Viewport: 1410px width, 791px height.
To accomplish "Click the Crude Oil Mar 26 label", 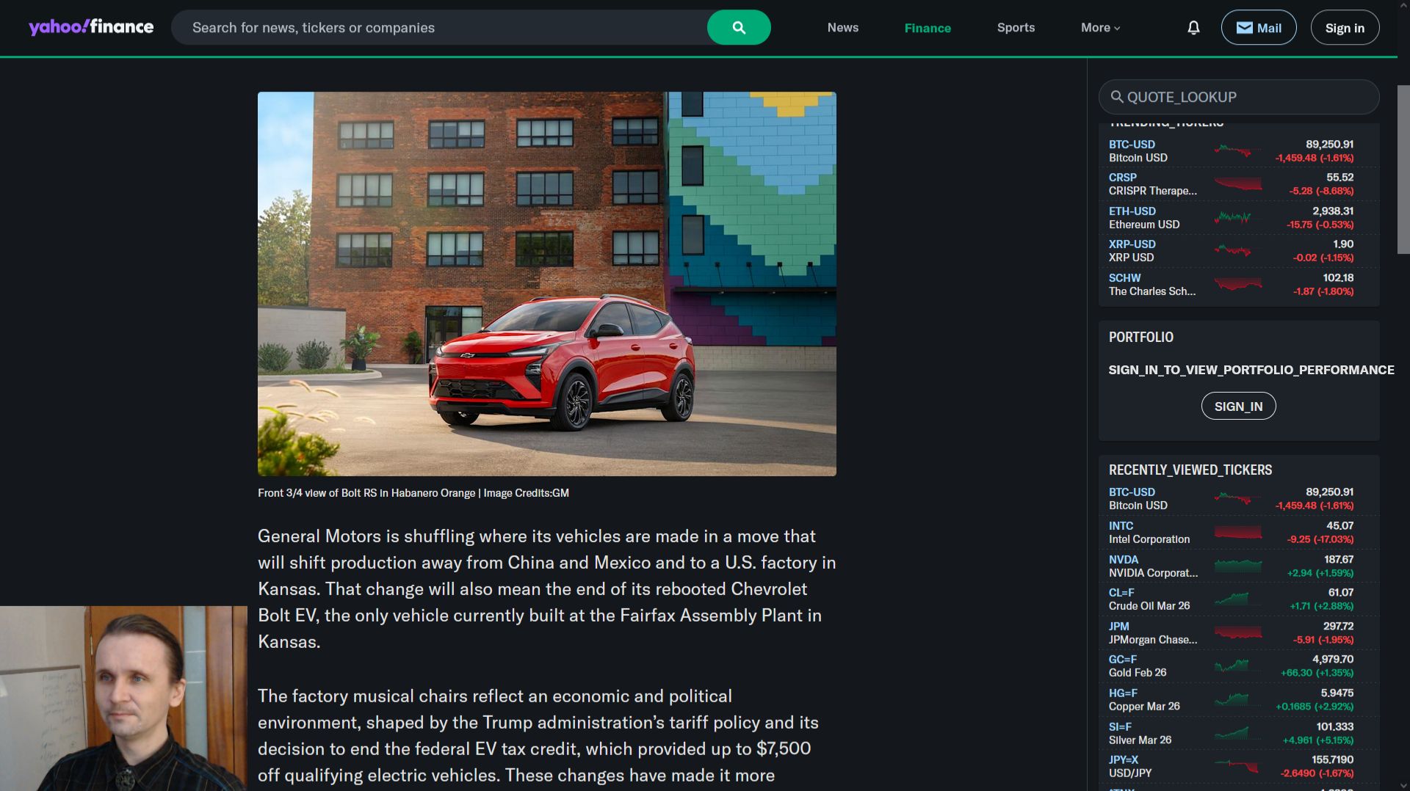I will coord(1149,606).
